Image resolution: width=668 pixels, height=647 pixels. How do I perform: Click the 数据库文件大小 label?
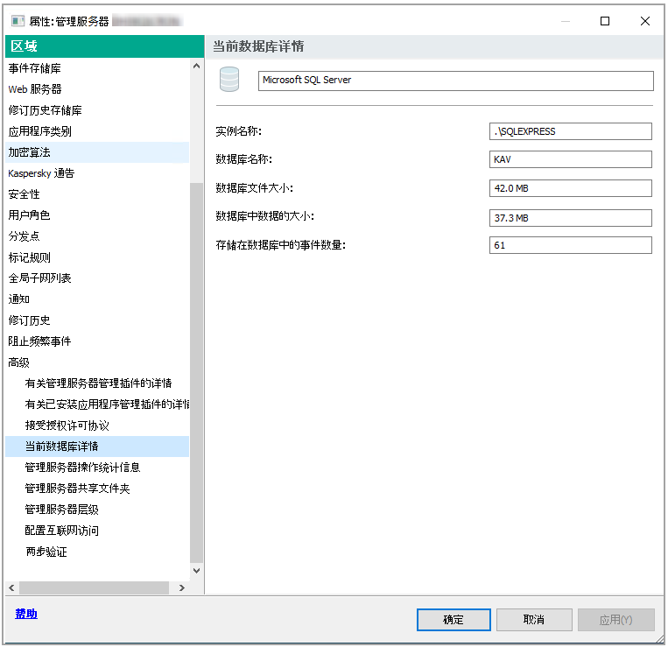[x=255, y=188]
